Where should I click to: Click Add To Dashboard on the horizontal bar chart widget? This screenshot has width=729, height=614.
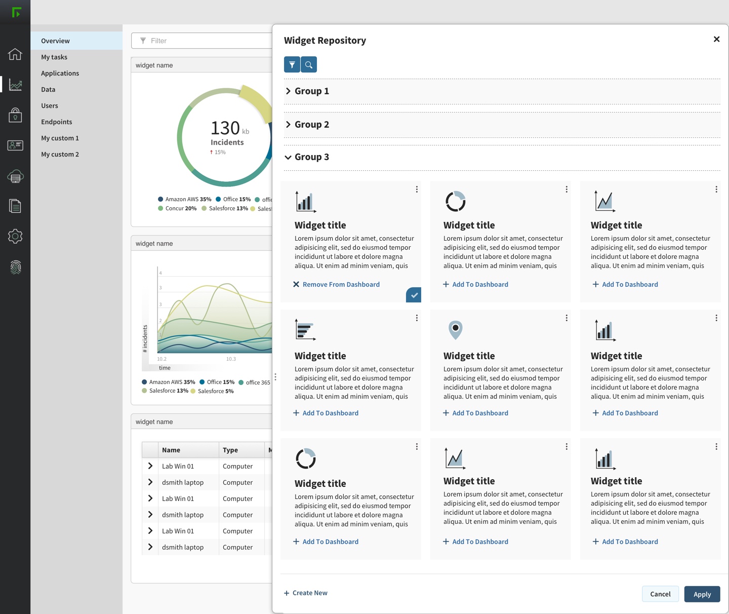[x=326, y=413]
